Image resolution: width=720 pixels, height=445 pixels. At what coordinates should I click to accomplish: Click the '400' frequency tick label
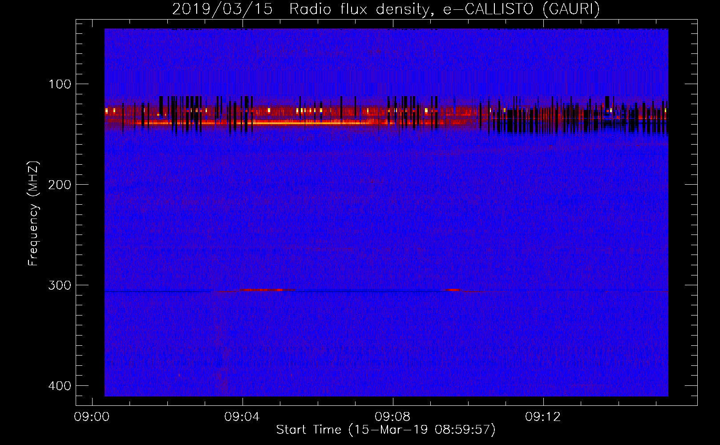[x=60, y=386]
